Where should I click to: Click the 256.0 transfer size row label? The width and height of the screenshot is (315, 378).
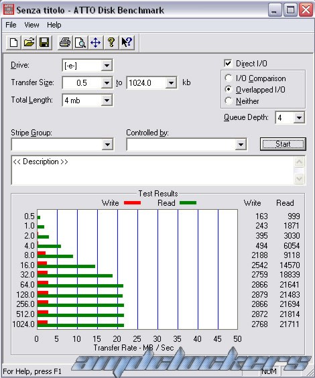coord(25,304)
